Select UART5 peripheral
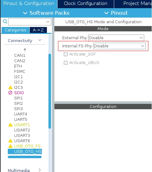This screenshot has height=172, width=152. [21, 120]
